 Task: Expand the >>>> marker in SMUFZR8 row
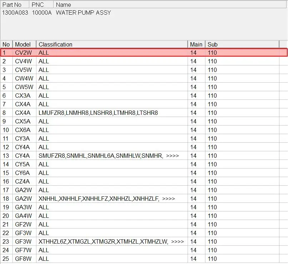coord(172,156)
